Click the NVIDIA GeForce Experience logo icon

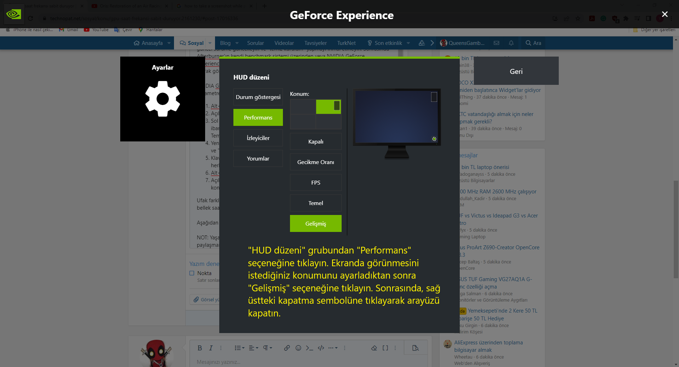(14, 14)
